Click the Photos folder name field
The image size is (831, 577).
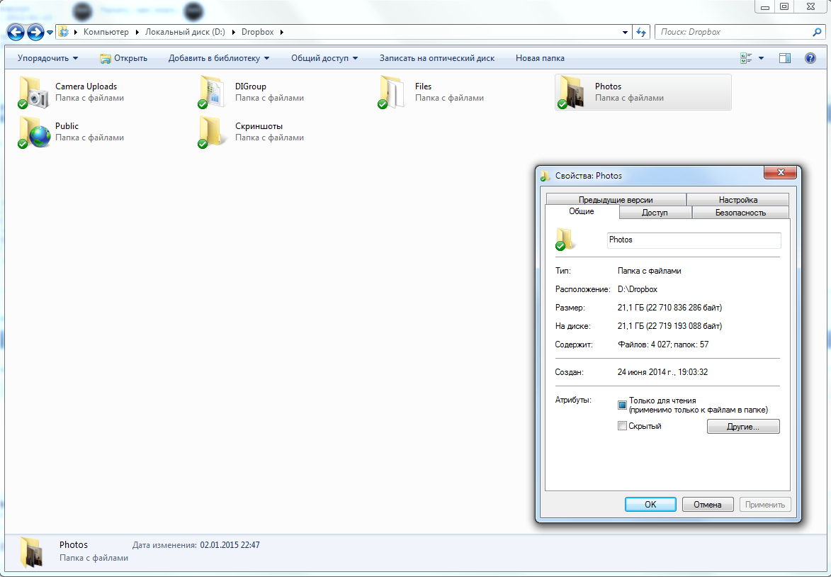tap(694, 240)
